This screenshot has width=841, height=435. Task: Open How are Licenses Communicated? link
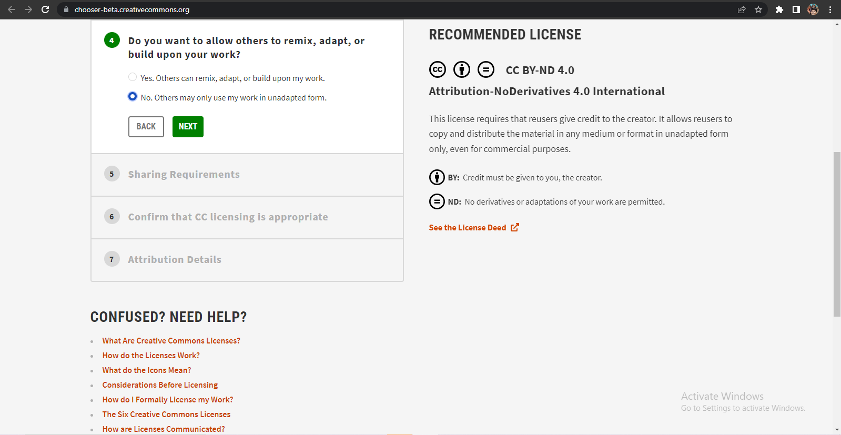point(164,429)
